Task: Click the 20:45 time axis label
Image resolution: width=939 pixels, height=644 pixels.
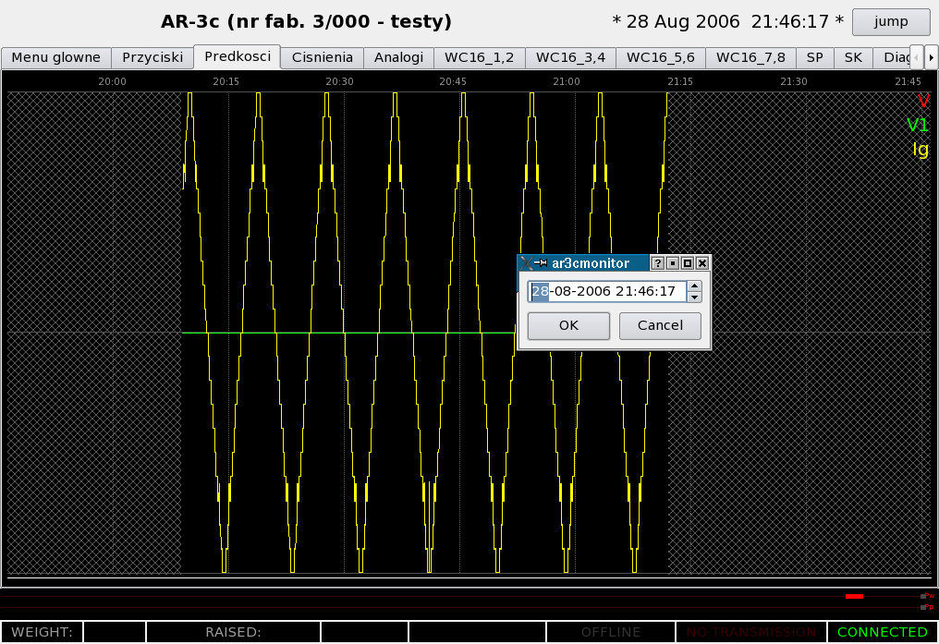Action: pos(453,81)
